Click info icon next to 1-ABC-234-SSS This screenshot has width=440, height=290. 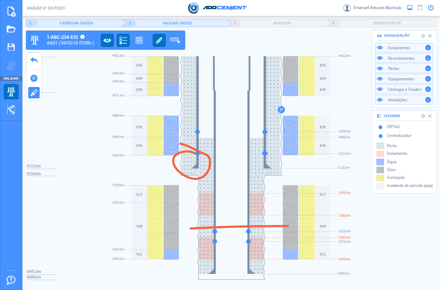coord(82,37)
